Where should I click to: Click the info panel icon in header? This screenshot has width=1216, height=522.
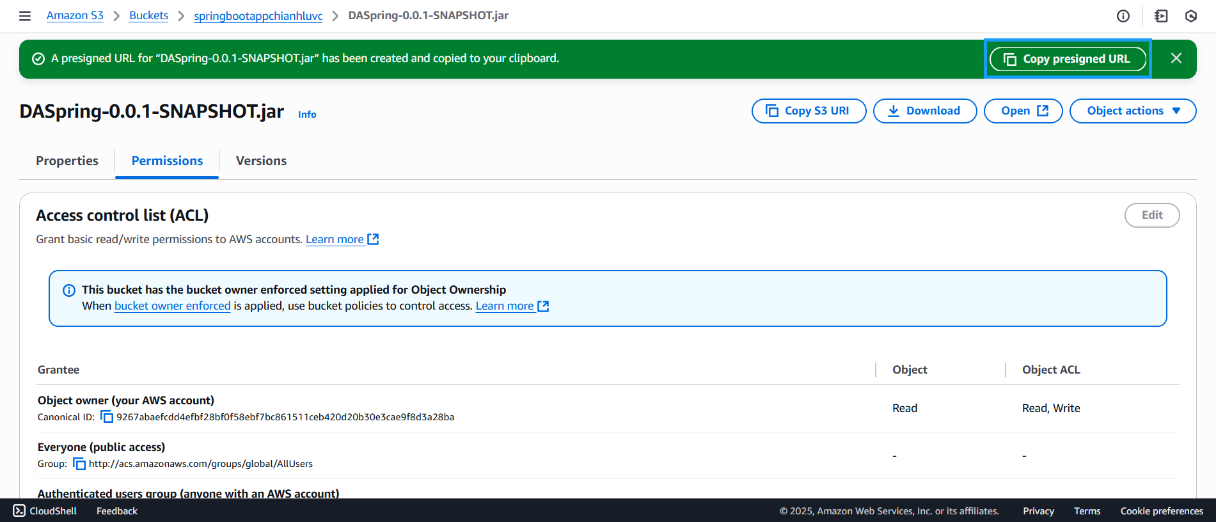pyautogui.click(x=1123, y=16)
